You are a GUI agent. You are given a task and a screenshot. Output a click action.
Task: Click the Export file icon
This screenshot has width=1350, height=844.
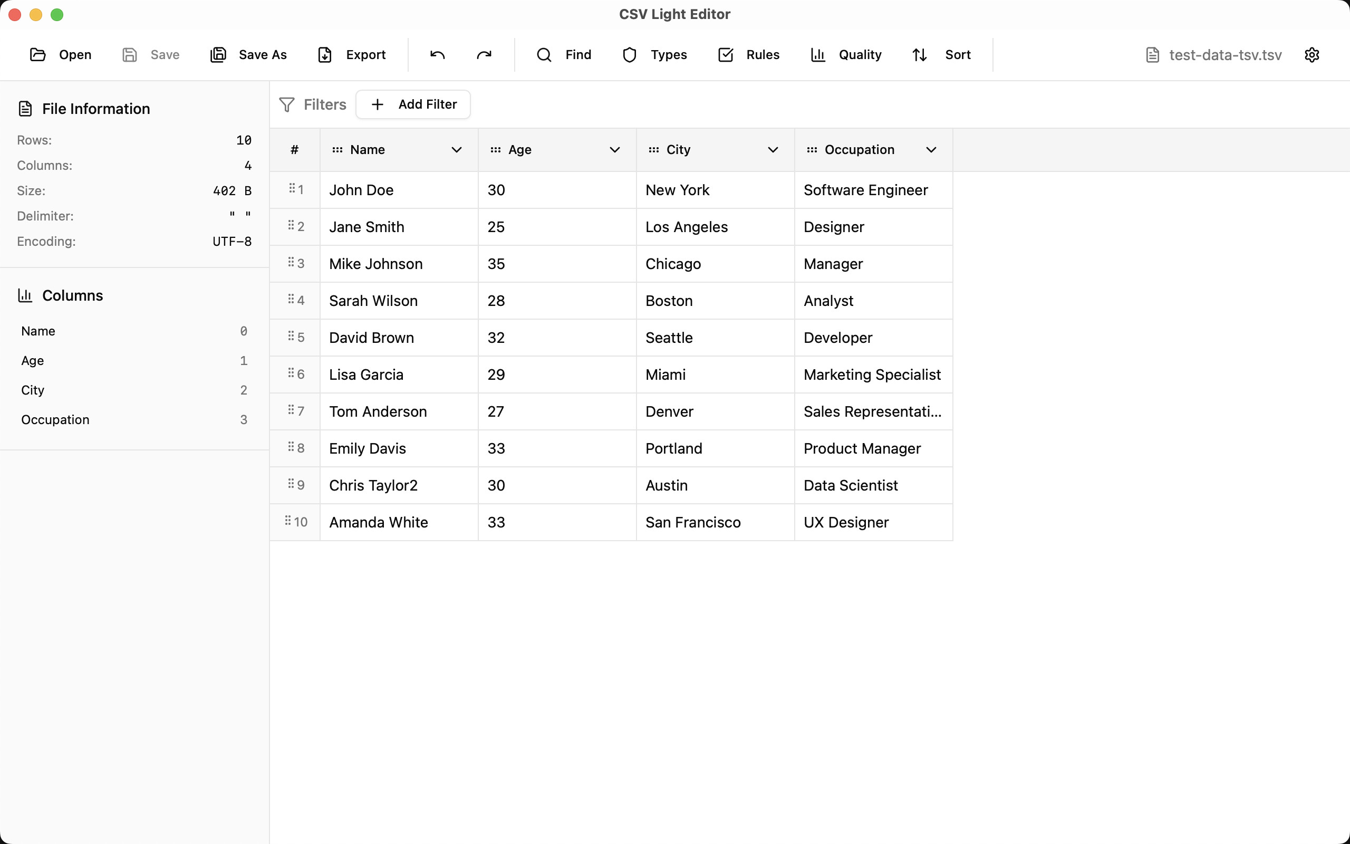325,55
